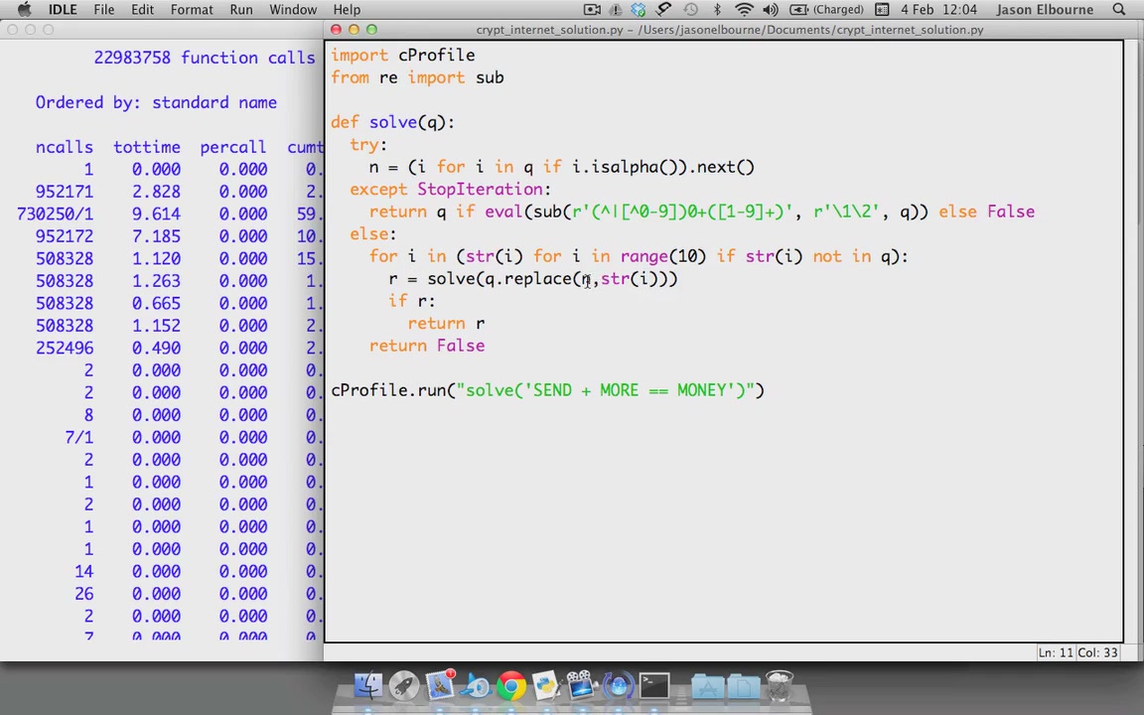Open the Edit menu
Screen dimensions: 1144x715
tap(142, 10)
